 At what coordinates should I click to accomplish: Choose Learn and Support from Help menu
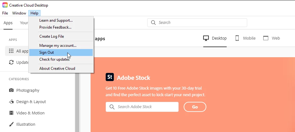coord(61,20)
